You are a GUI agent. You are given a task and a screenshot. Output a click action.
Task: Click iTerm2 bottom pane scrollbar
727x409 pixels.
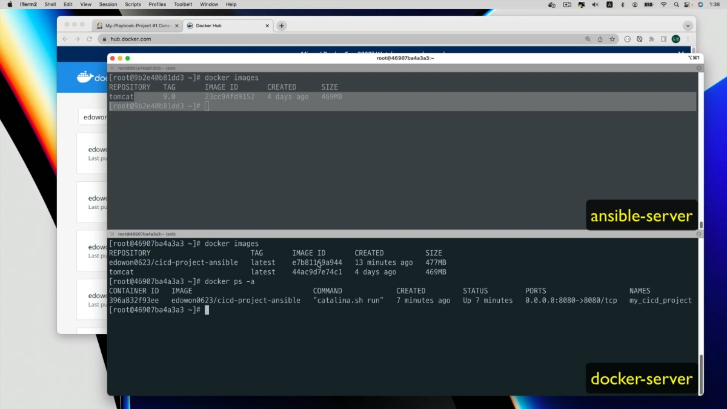coord(701,374)
